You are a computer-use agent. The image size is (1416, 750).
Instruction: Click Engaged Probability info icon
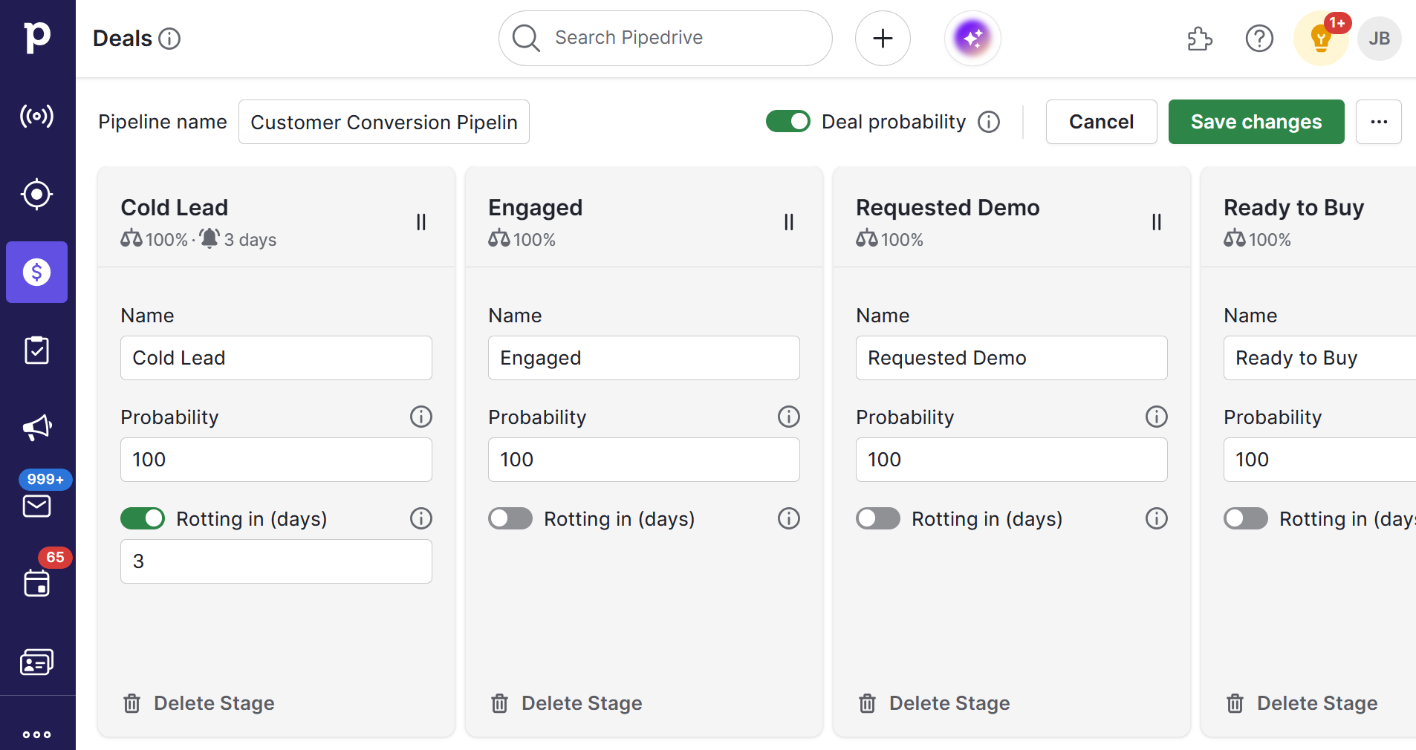[789, 417]
